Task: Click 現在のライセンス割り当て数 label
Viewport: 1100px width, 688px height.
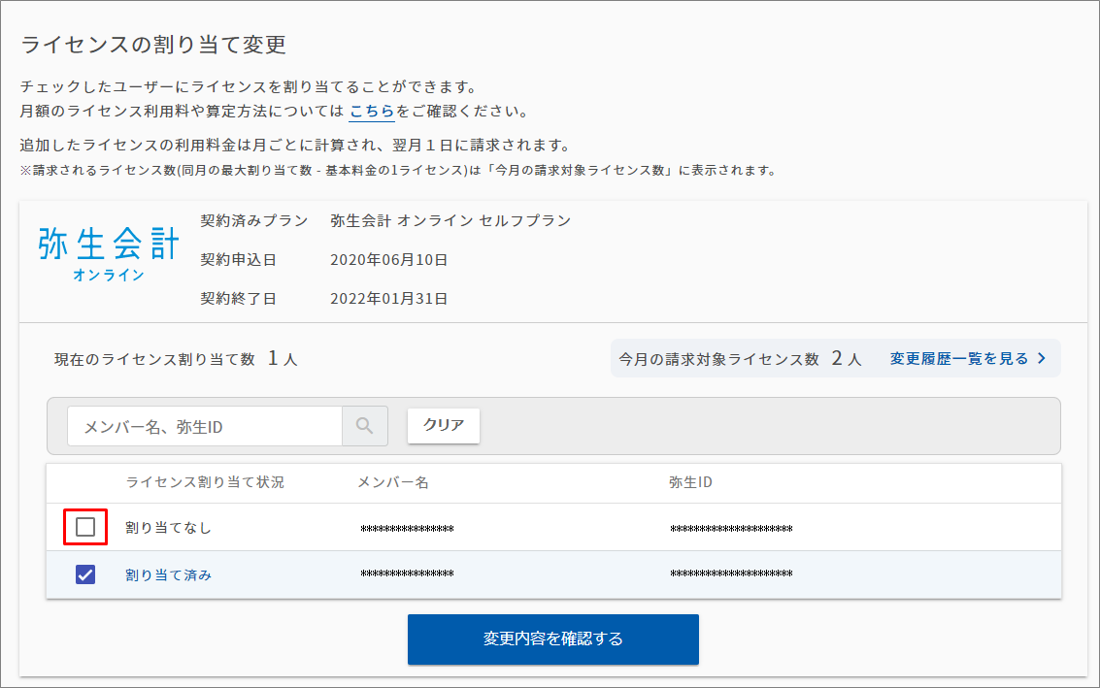Action: pos(154,360)
